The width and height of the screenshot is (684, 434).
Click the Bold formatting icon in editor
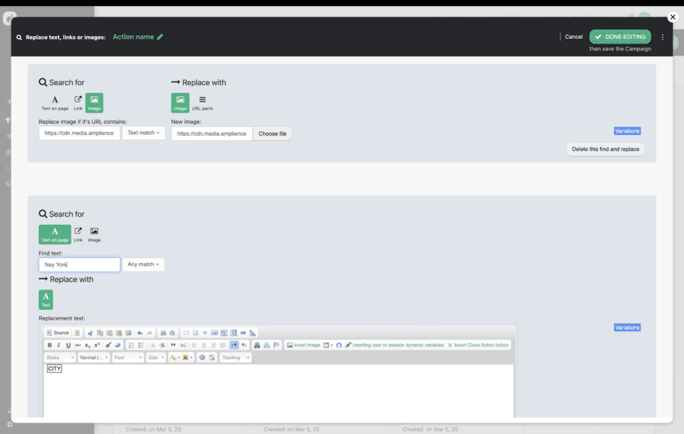click(x=49, y=345)
